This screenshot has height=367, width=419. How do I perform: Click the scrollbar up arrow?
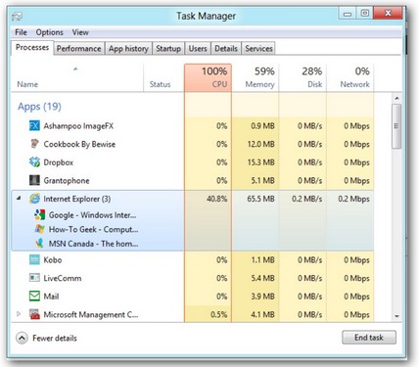click(x=396, y=98)
